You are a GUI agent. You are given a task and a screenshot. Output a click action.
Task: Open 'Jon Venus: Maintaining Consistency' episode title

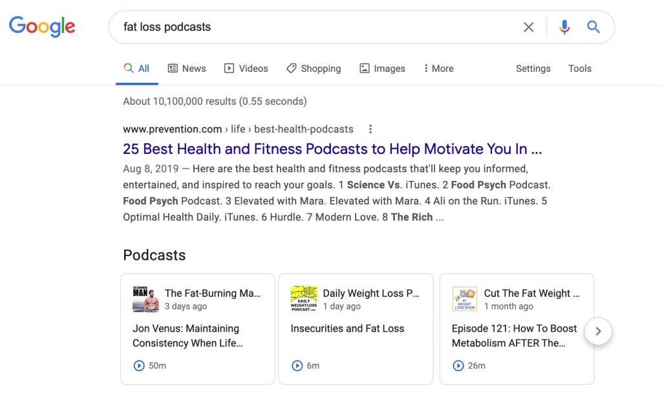(188, 336)
